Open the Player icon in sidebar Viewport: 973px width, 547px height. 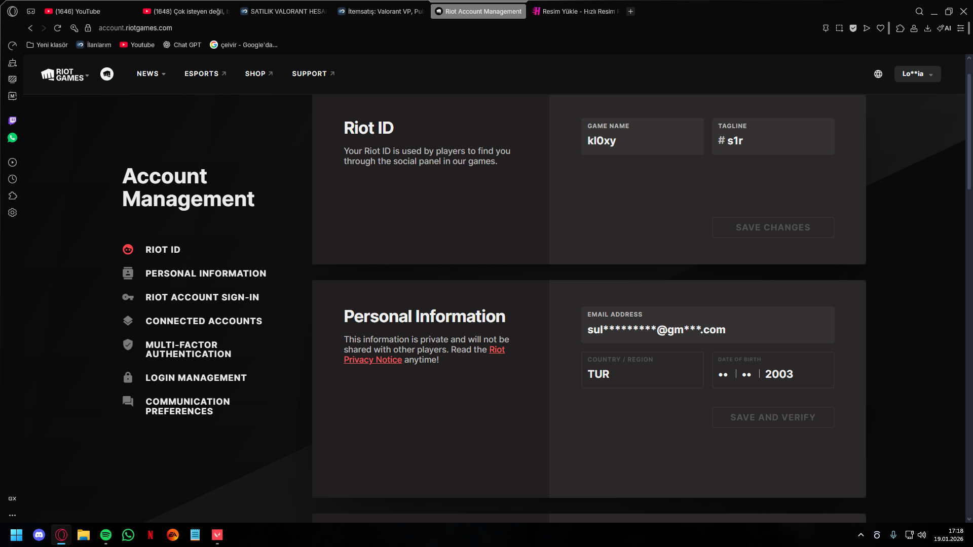(x=13, y=163)
